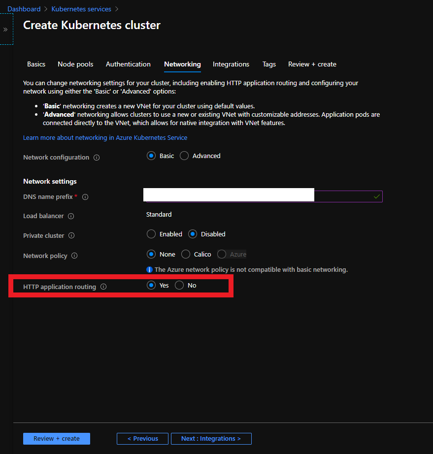
Task: Open Learn more about networking link
Action: click(x=105, y=138)
